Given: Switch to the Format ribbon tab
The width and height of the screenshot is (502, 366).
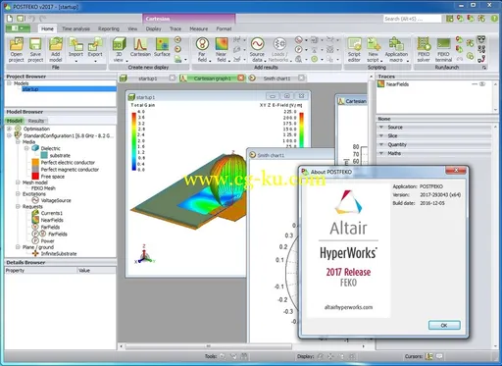Looking at the screenshot, I should pyautogui.click(x=224, y=28).
